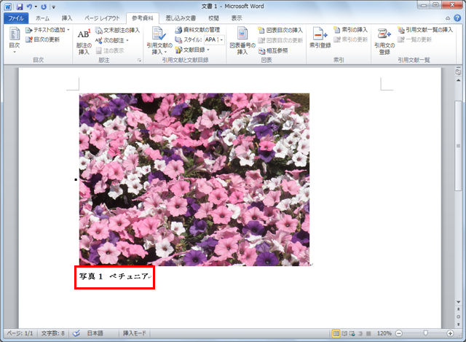This screenshot has height=342, width=466.
Task: Click next page double-arrow browse button
Action: coord(458,324)
